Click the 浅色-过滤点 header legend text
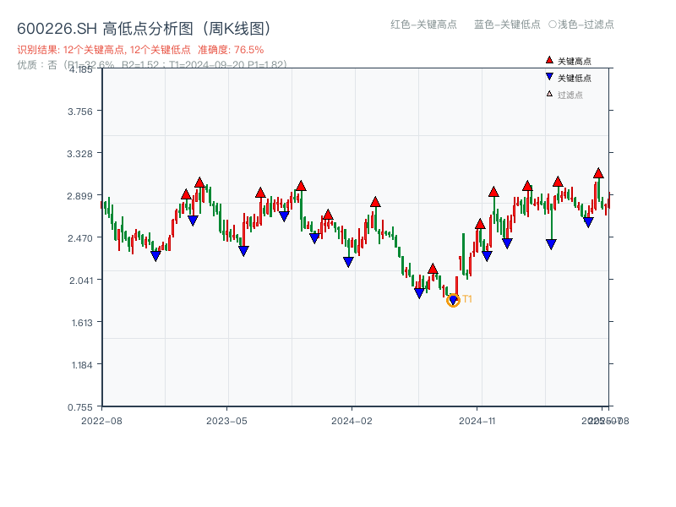Image resolution: width=676 pixels, height=507 pixels. (x=586, y=25)
